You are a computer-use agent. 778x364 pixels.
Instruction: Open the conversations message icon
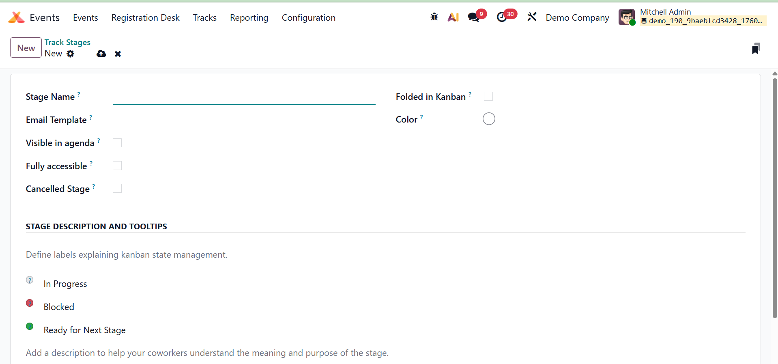click(473, 17)
